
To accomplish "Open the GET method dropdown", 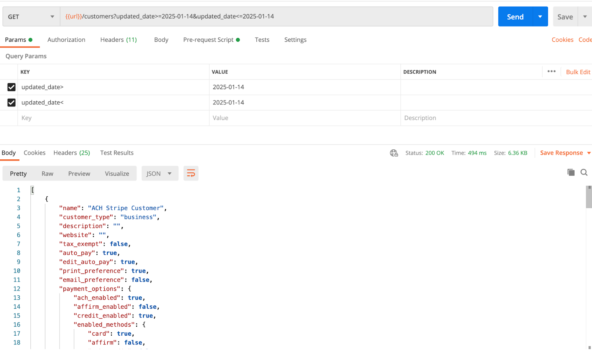I will 31,17.
